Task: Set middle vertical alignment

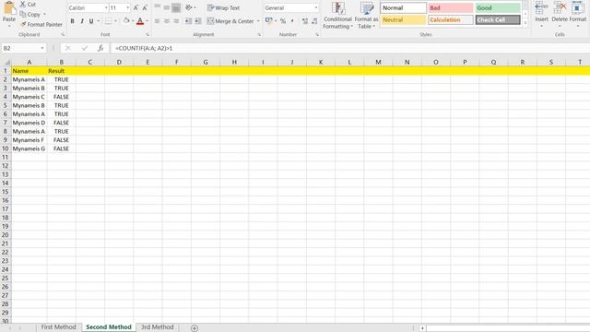Action: [x=167, y=7]
